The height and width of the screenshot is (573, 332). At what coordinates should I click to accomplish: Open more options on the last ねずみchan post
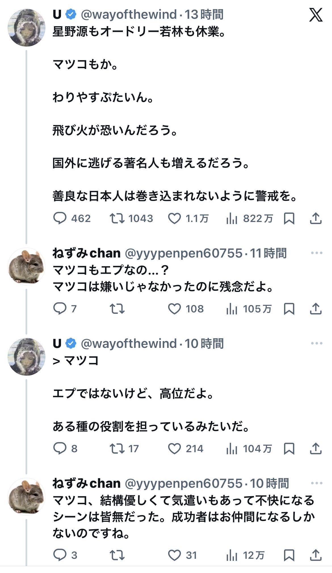(316, 483)
